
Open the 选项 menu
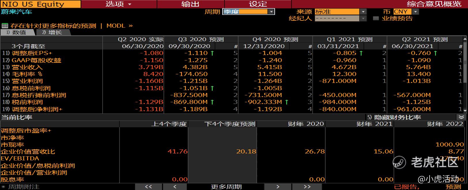(119, 4)
